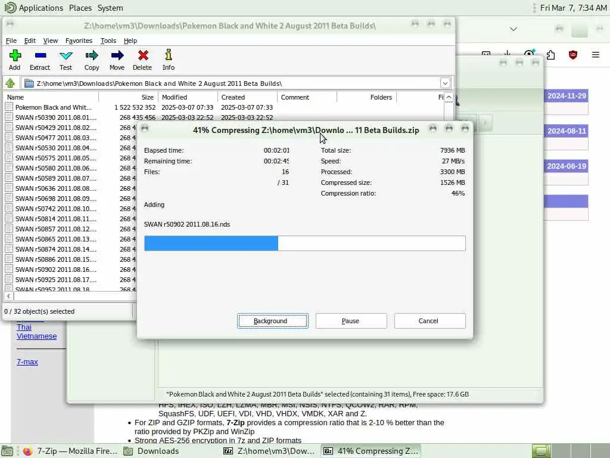Open the Help menu

130,41
